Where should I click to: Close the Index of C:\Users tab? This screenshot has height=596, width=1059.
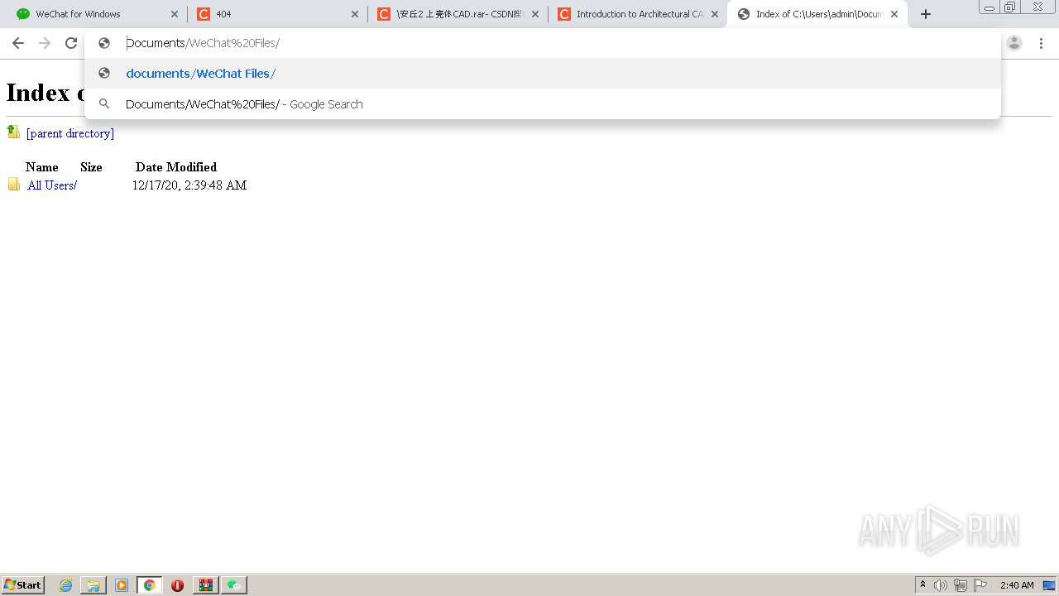pos(894,14)
